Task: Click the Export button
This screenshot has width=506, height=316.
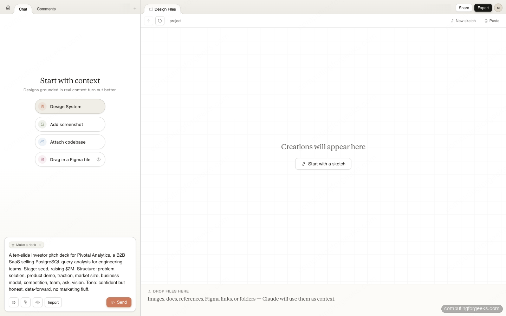Action: pos(483,8)
